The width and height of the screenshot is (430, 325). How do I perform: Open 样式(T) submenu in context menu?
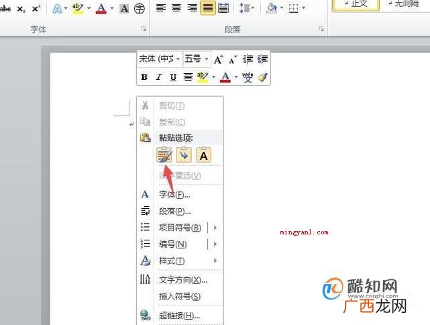click(x=180, y=261)
